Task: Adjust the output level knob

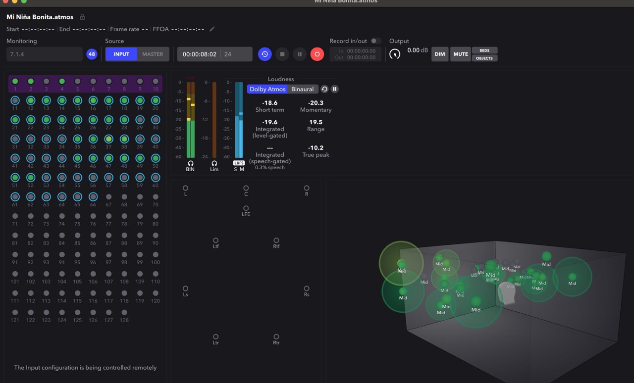Action: pos(395,54)
